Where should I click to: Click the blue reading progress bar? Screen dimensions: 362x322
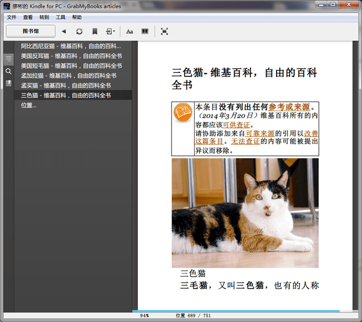pyautogui.click(x=236, y=311)
